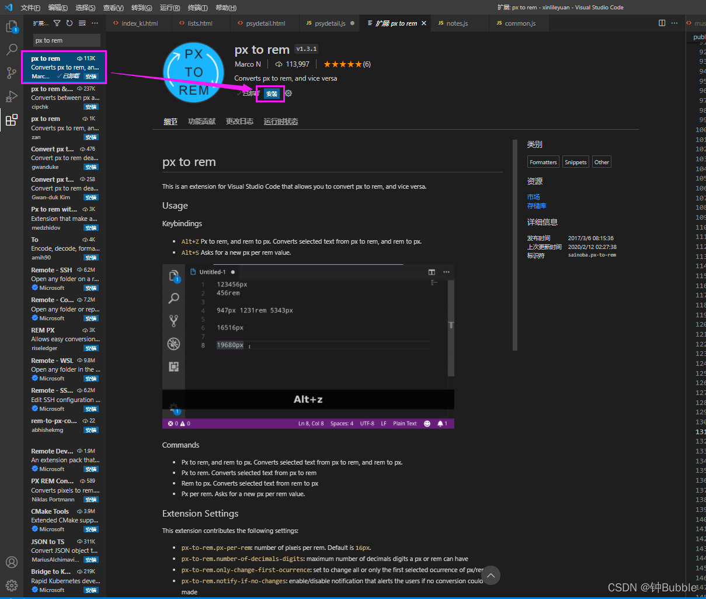Image resolution: width=706 pixels, height=599 pixels.
Task: Select JSON to TS extension in list
Action: tap(64, 550)
